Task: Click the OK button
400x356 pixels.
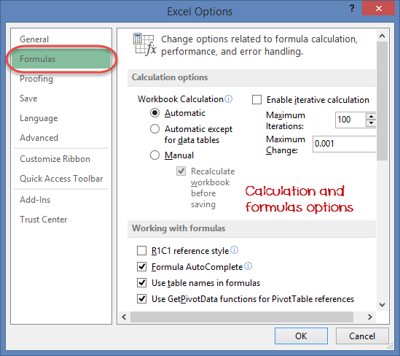Action: pyautogui.click(x=301, y=336)
